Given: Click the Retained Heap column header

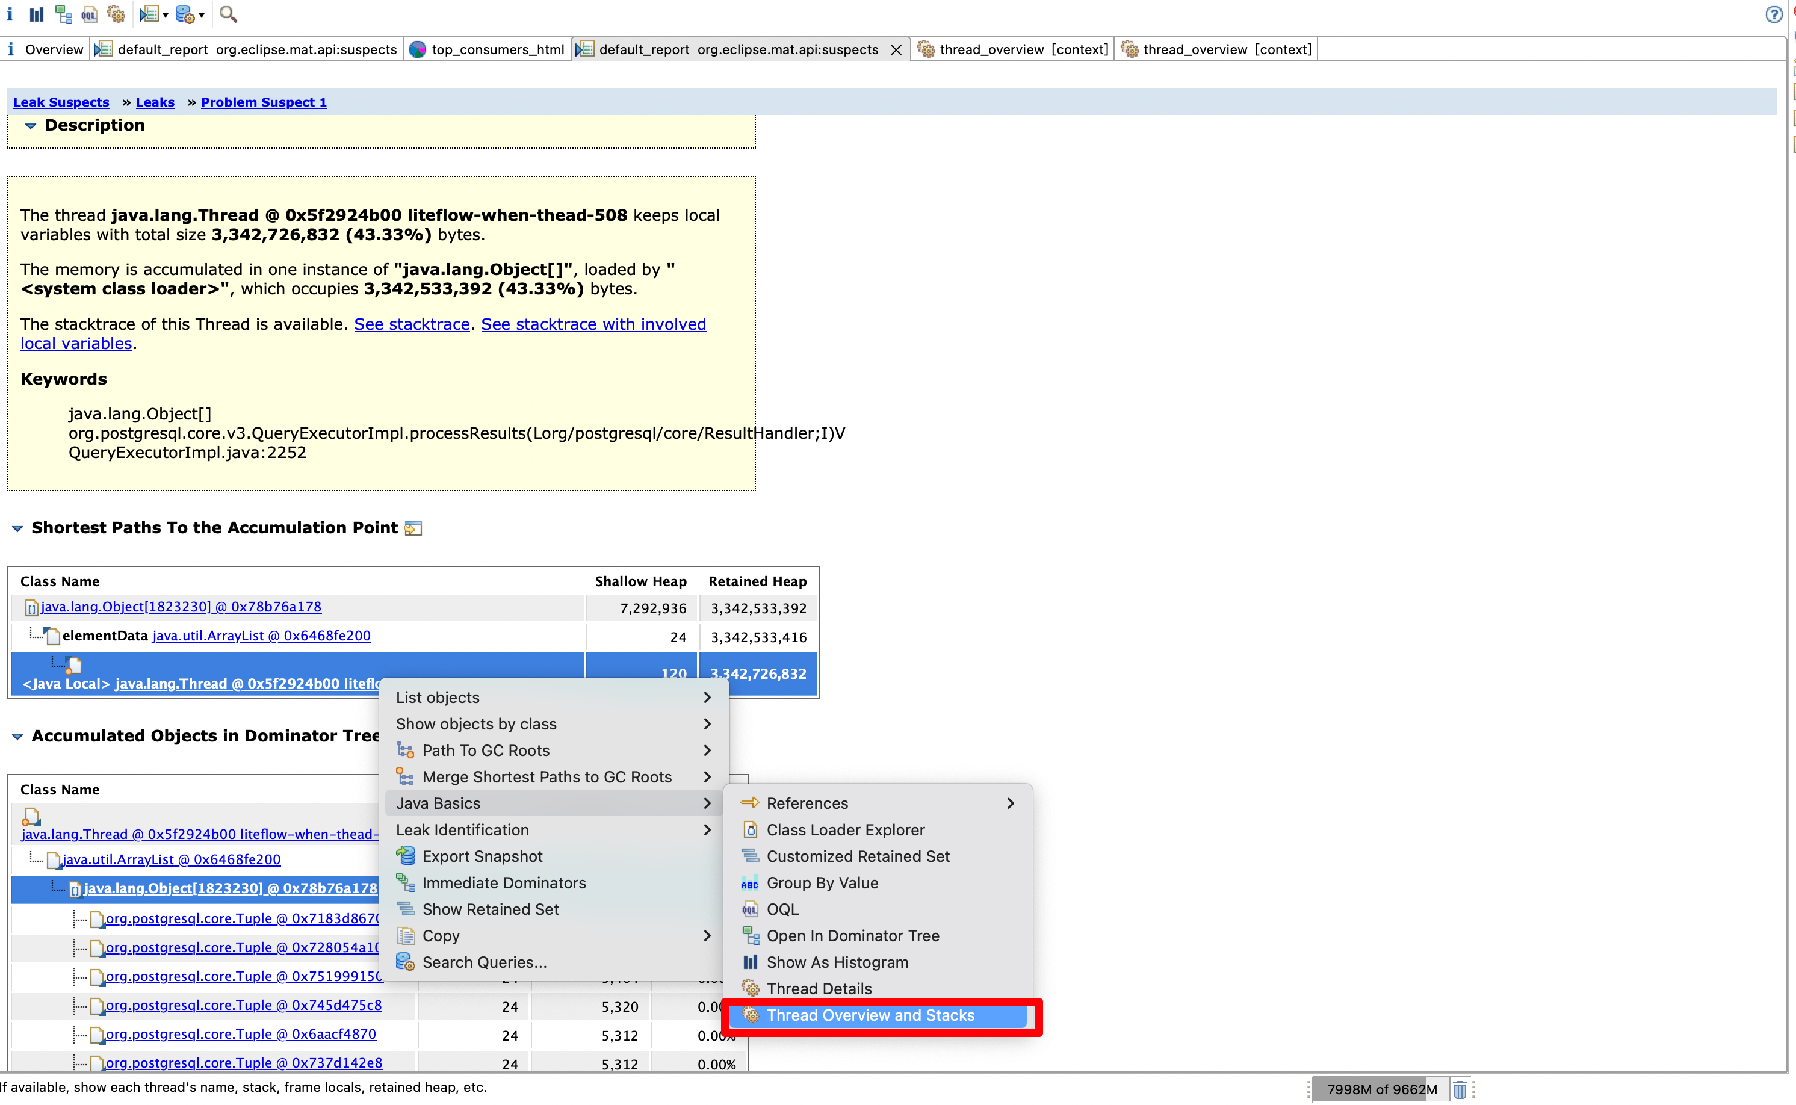Looking at the screenshot, I should [x=757, y=582].
